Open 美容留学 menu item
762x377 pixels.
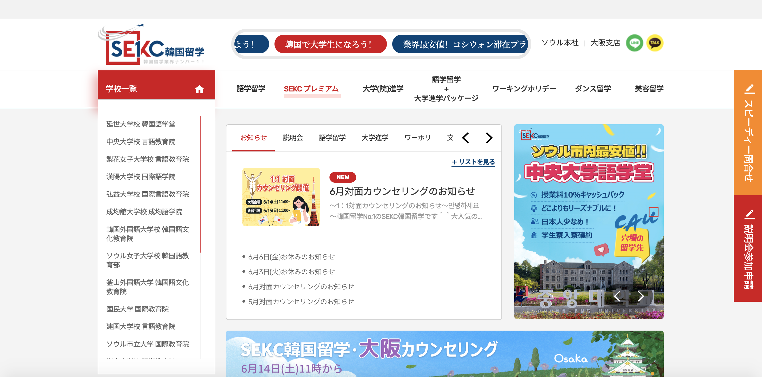(x=649, y=89)
